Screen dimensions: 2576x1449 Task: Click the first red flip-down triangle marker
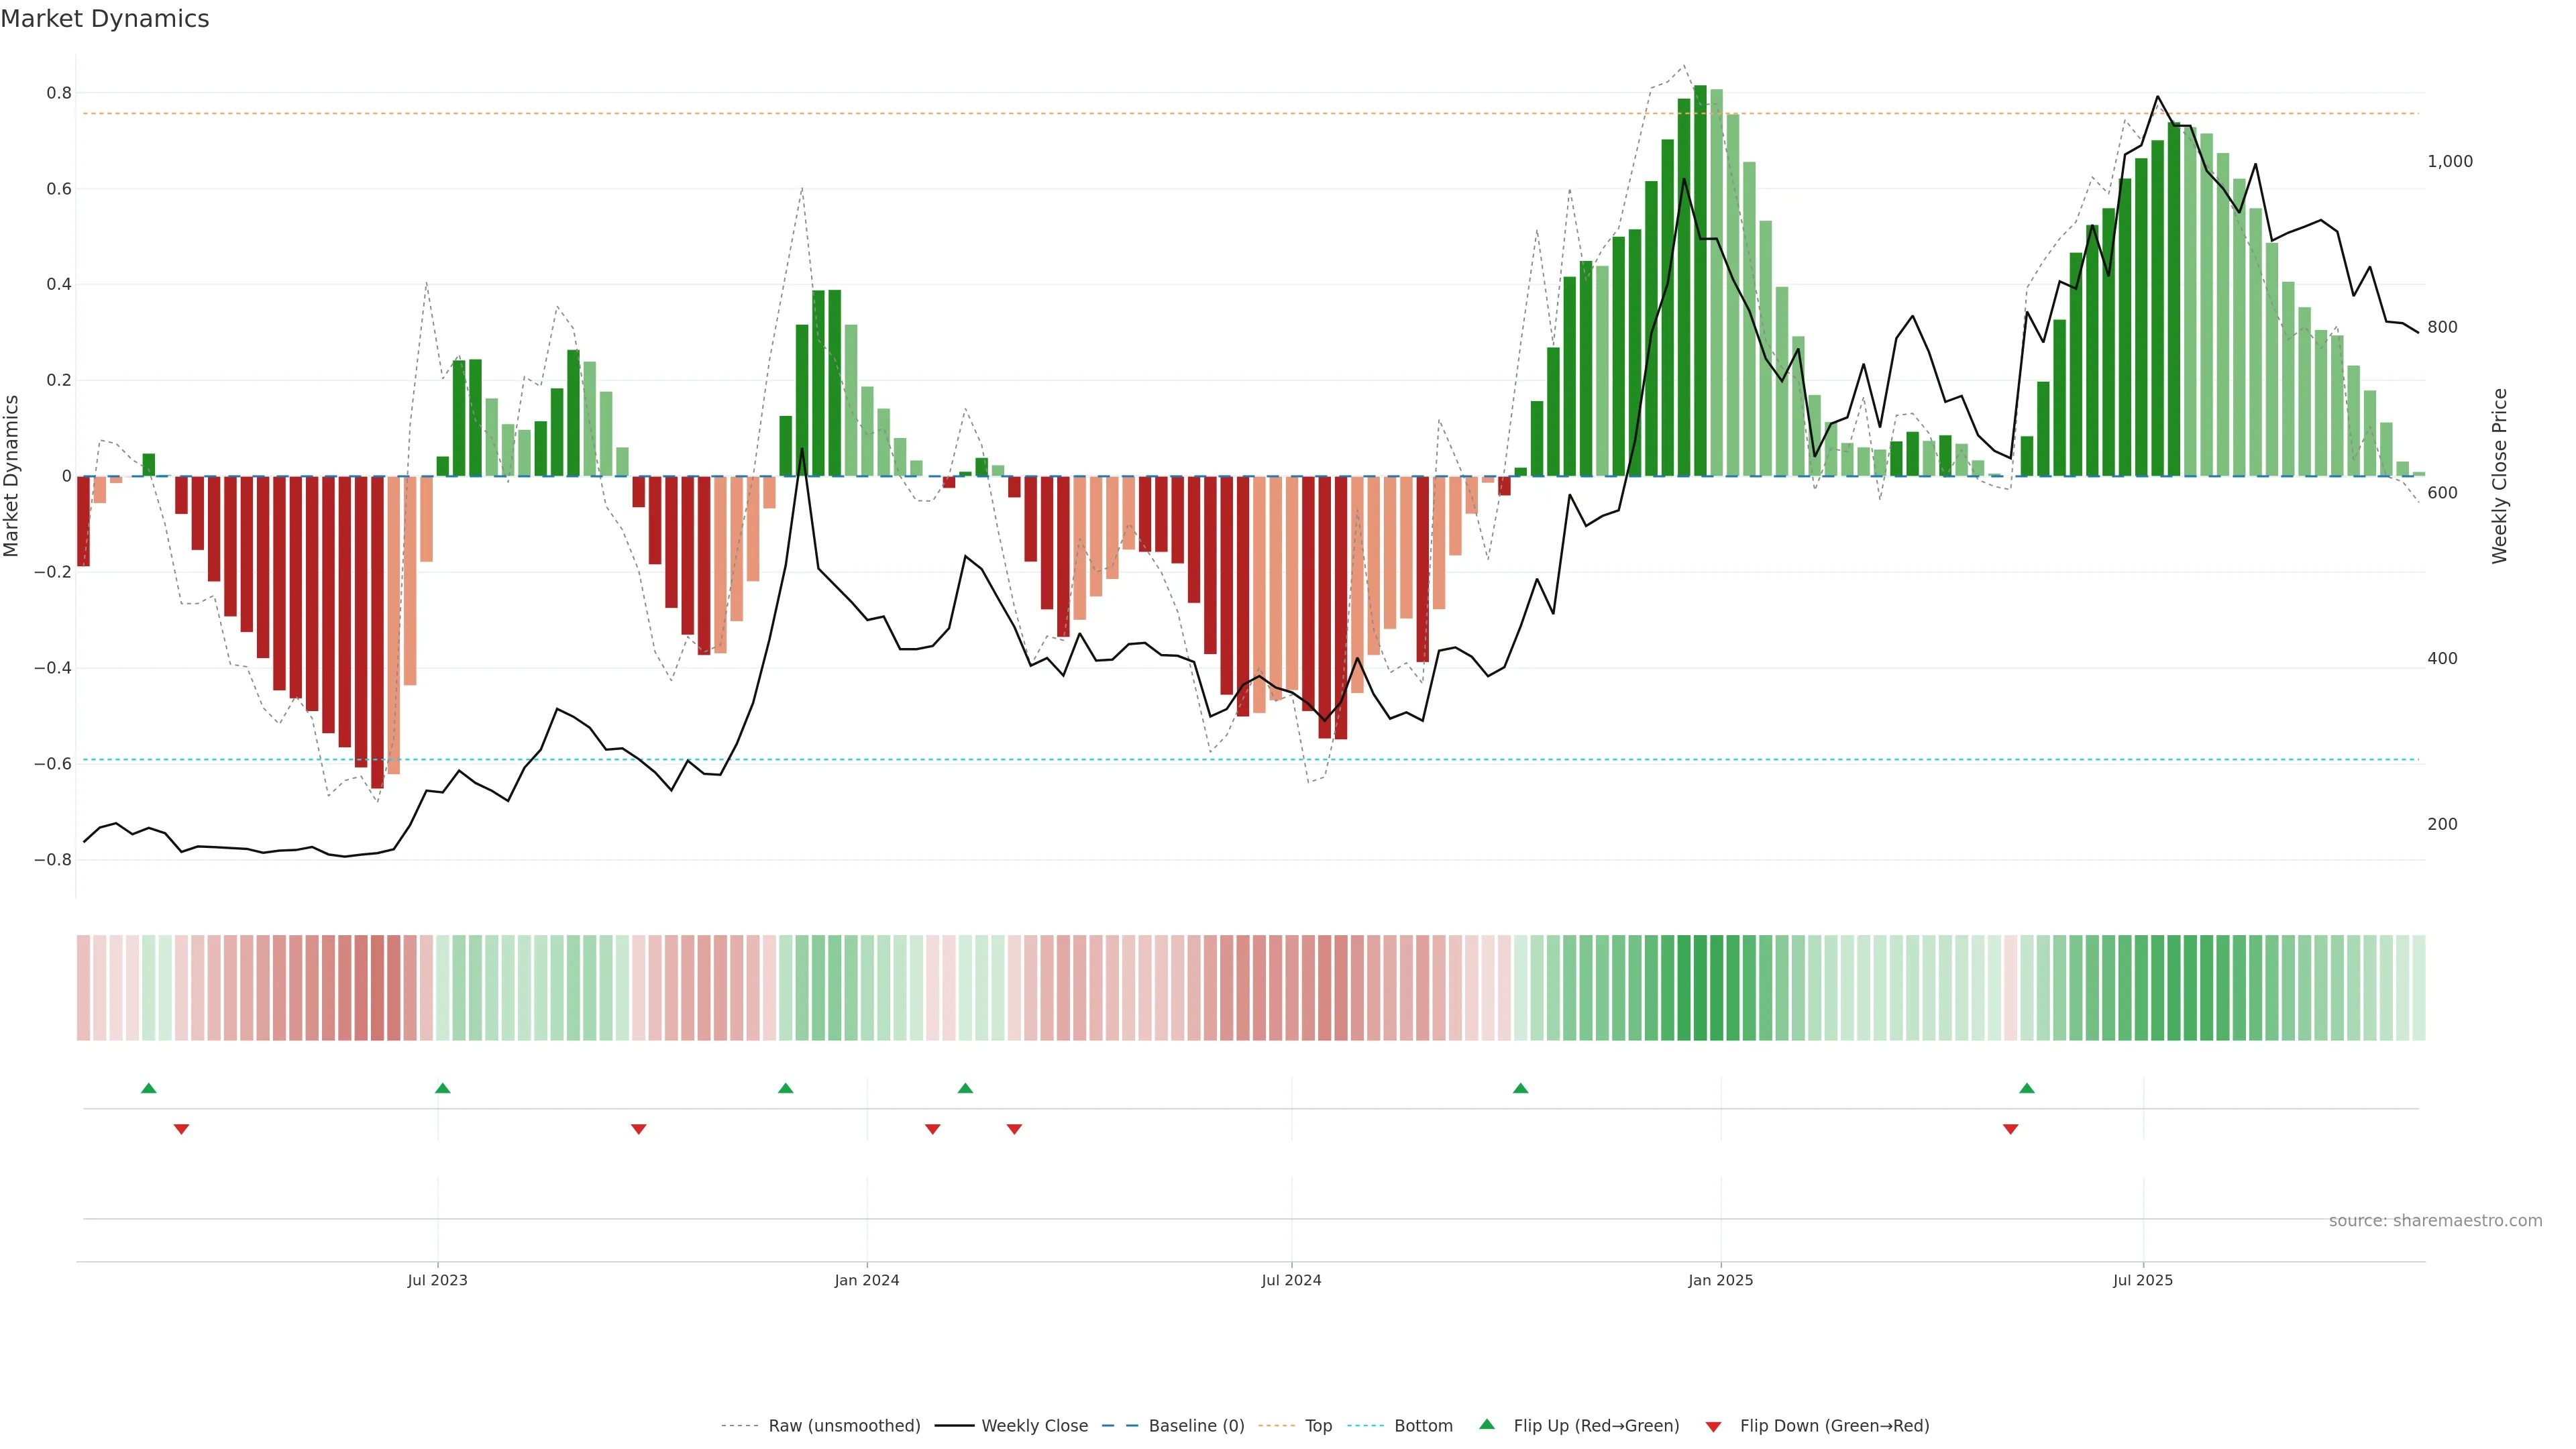click(x=181, y=1129)
